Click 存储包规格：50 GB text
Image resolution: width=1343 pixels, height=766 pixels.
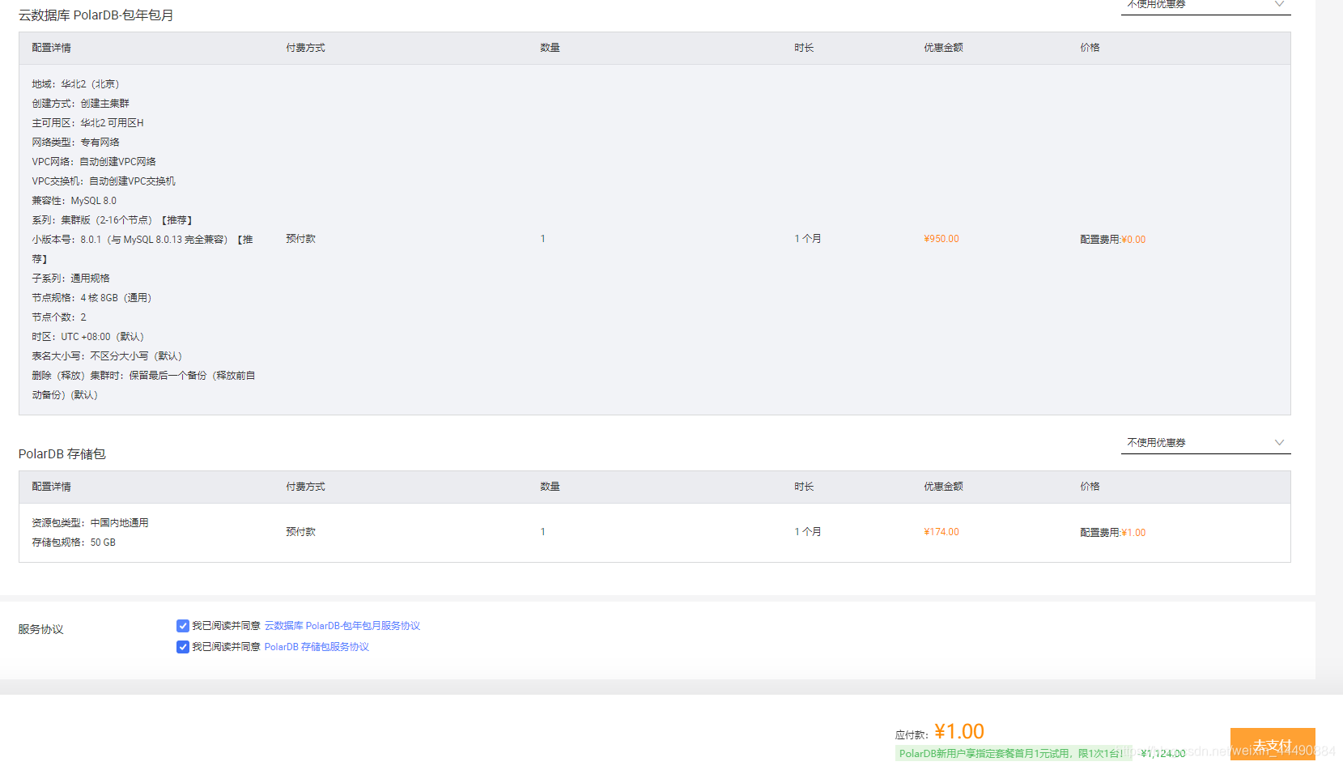74,543
